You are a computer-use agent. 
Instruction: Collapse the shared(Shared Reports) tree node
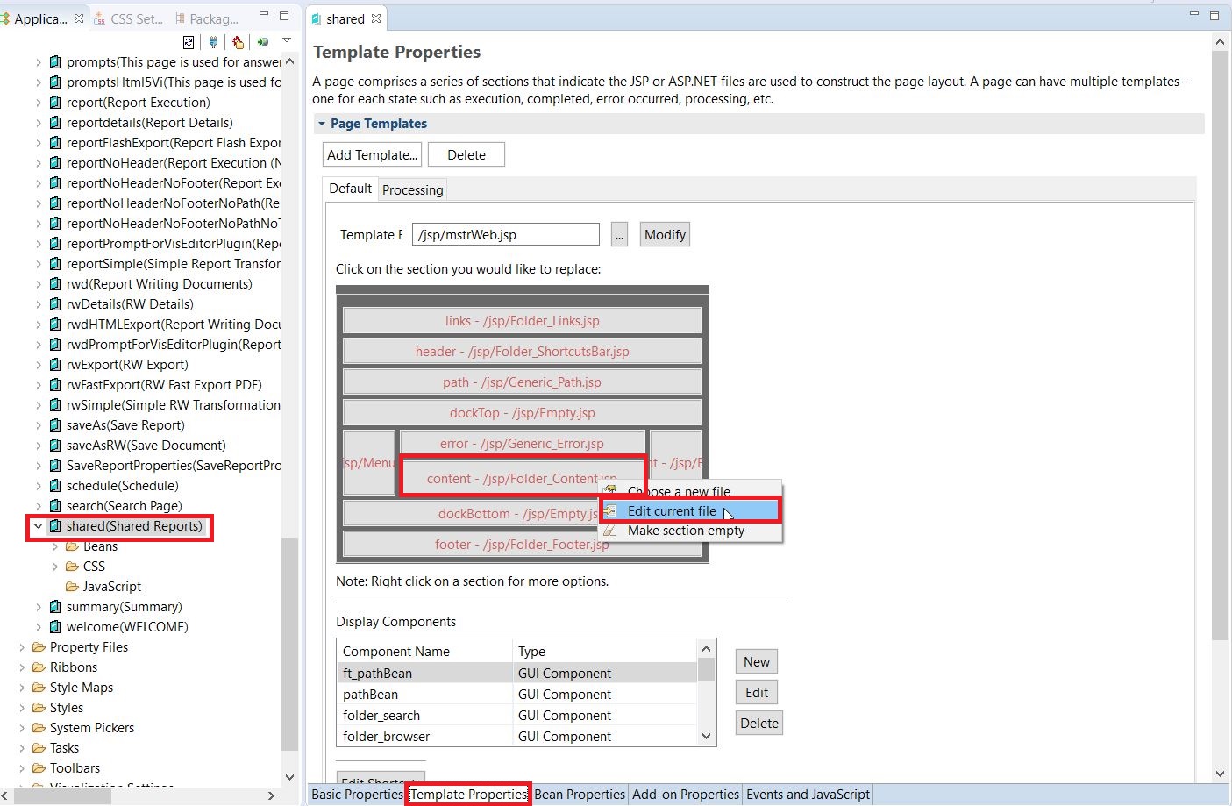click(x=37, y=527)
